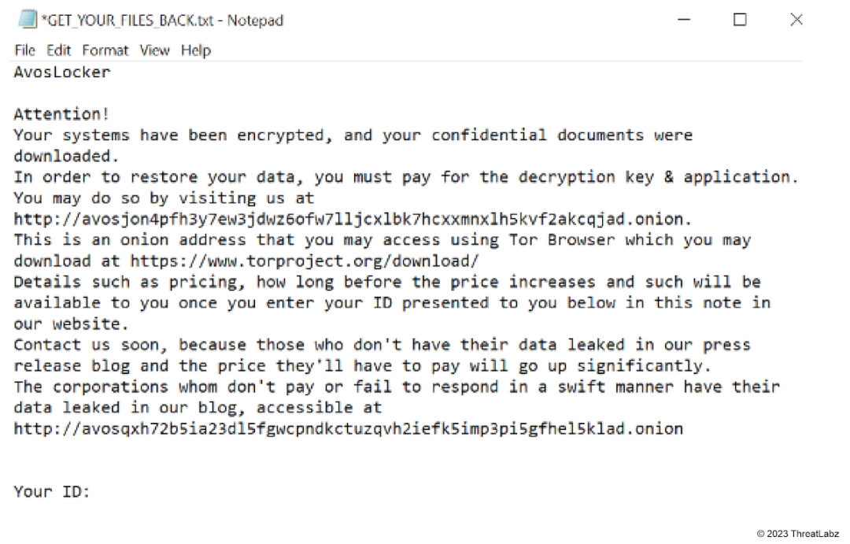Place cursor on the AvosLocker heading line
The width and height of the screenshot is (850, 544).
click(x=62, y=72)
